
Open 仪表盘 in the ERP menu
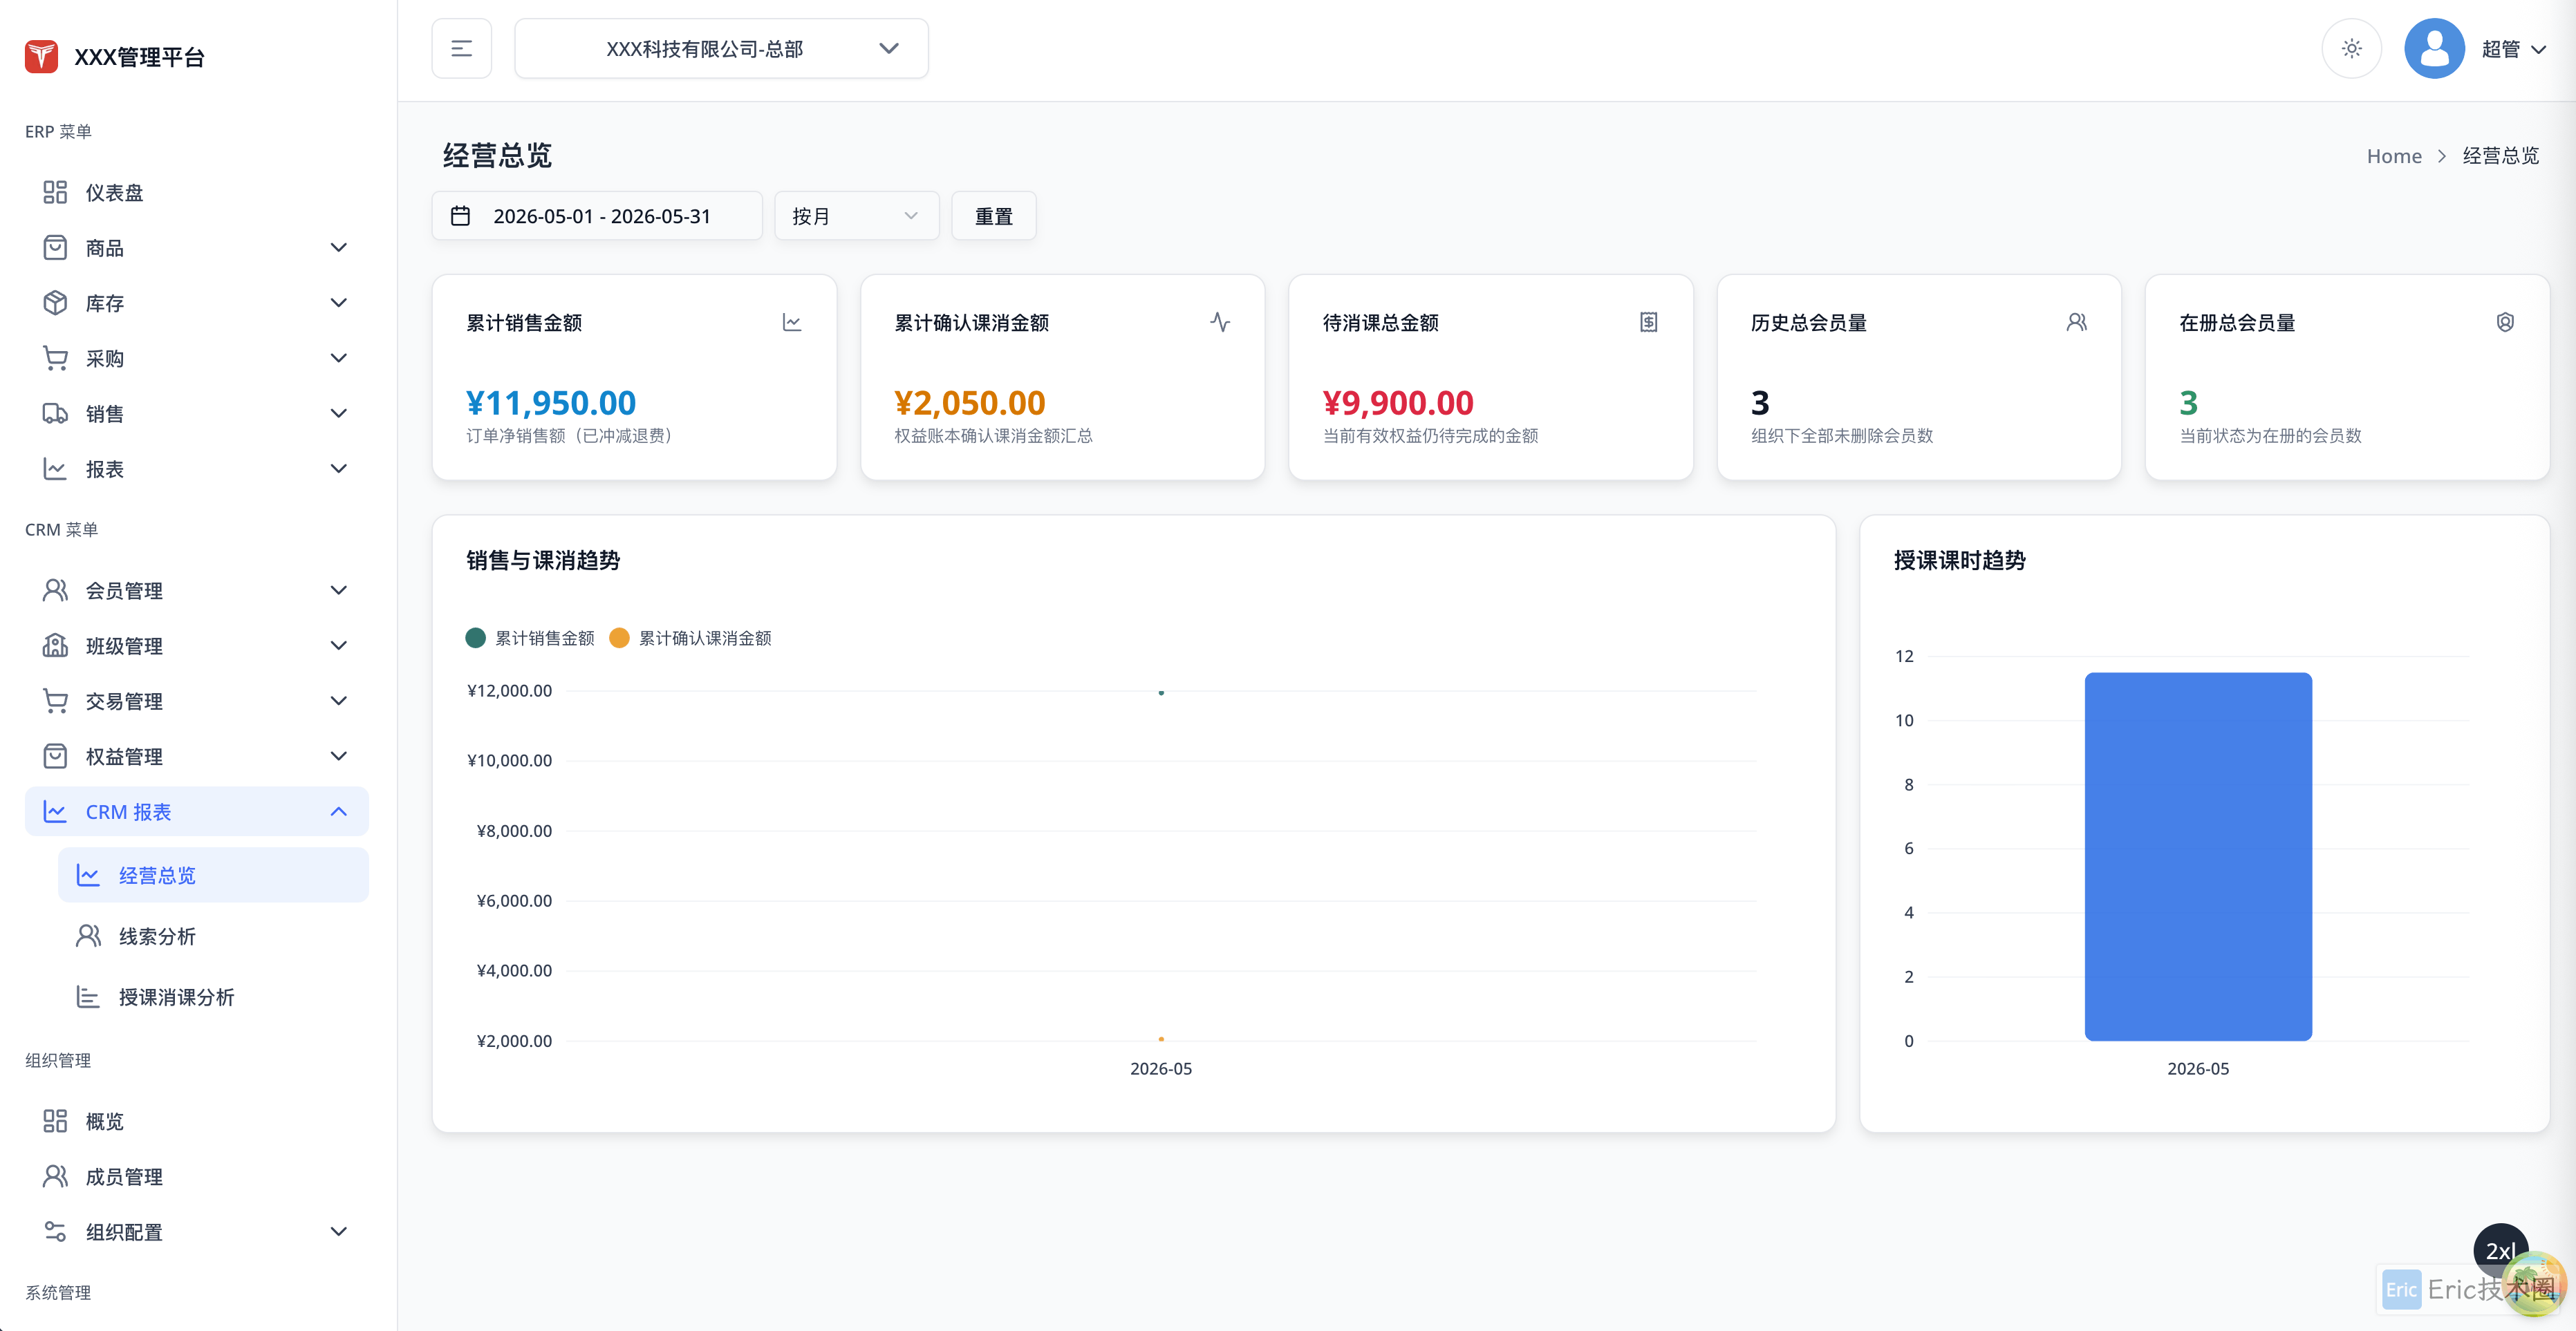(197, 192)
